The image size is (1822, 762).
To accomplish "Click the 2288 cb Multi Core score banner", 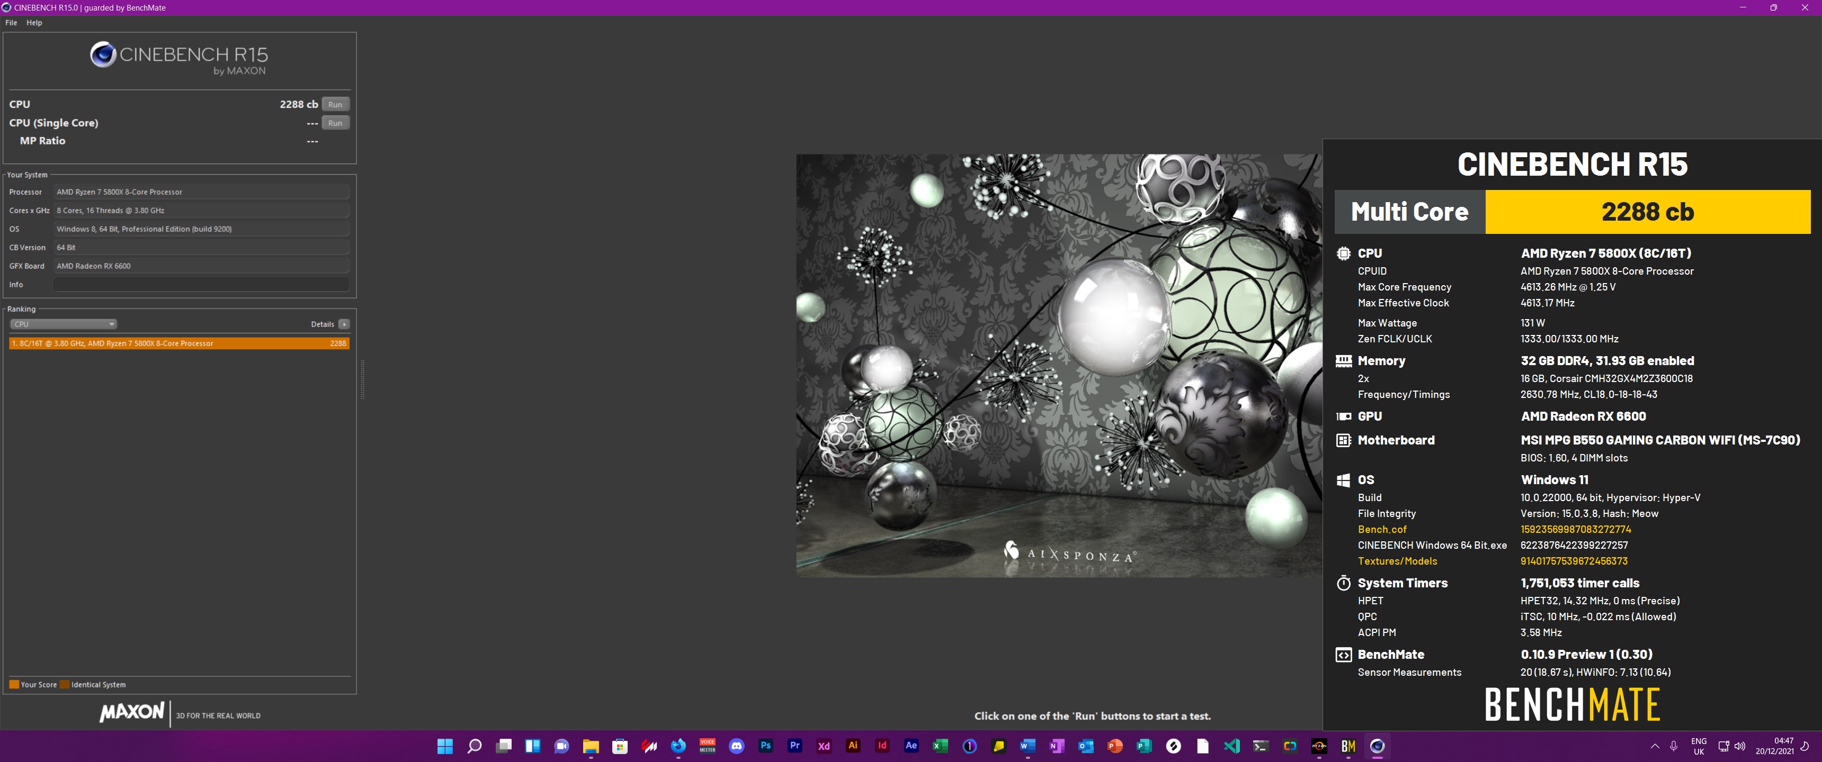I will tap(1647, 211).
